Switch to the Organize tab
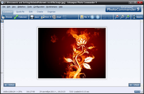 (x=51, y=12)
